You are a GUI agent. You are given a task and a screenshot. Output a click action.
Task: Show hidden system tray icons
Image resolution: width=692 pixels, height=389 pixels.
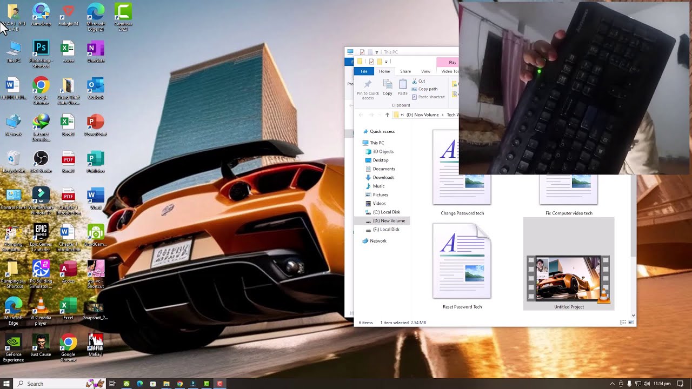click(x=612, y=384)
